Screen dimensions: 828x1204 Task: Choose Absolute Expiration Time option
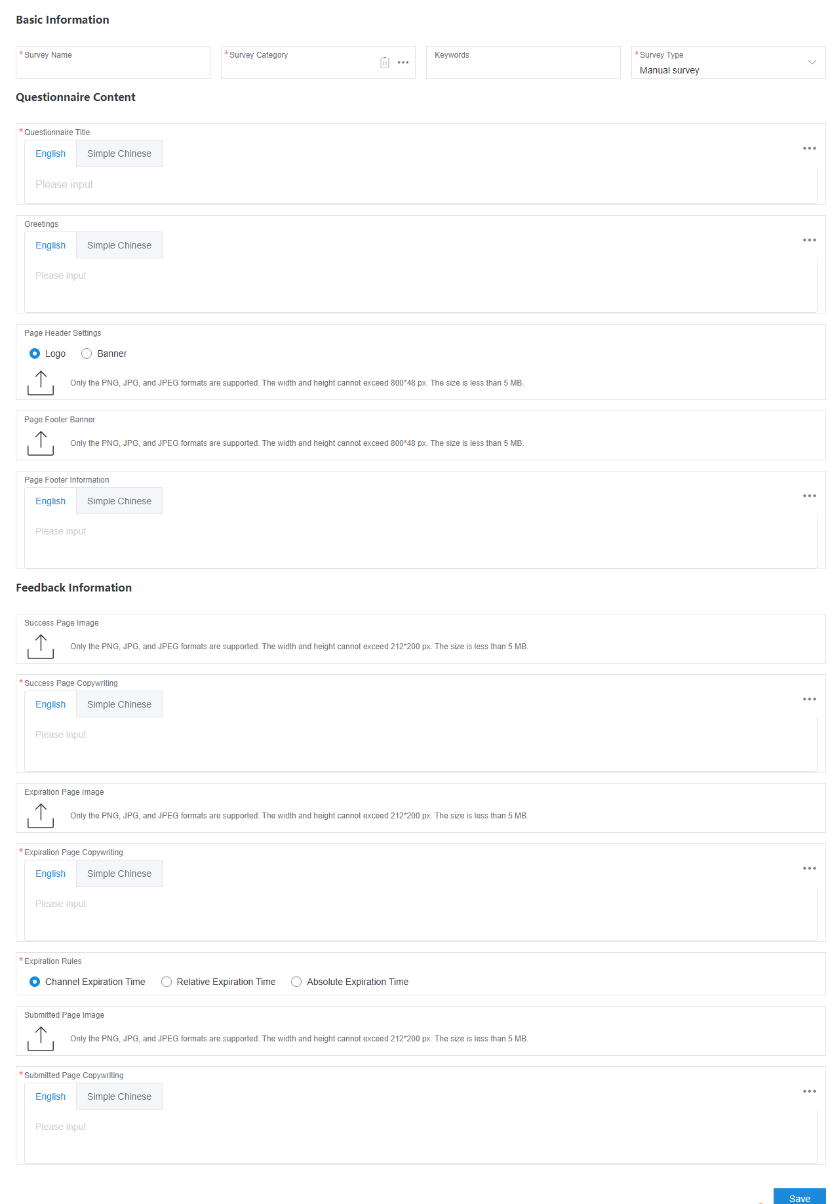tap(296, 982)
